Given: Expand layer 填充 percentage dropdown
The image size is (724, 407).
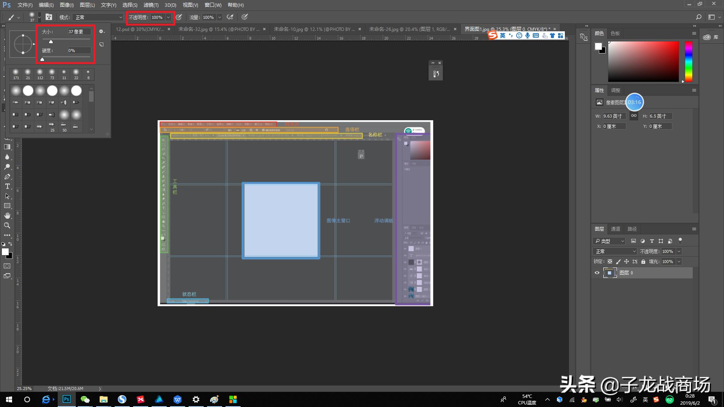Looking at the screenshot, I should coord(679,262).
